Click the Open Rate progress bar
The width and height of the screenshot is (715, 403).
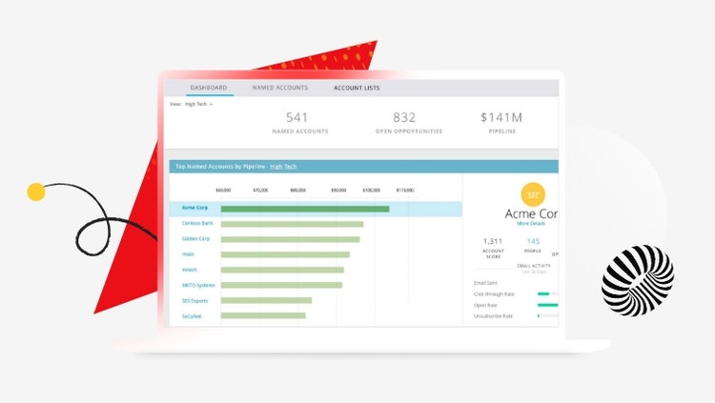(547, 305)
